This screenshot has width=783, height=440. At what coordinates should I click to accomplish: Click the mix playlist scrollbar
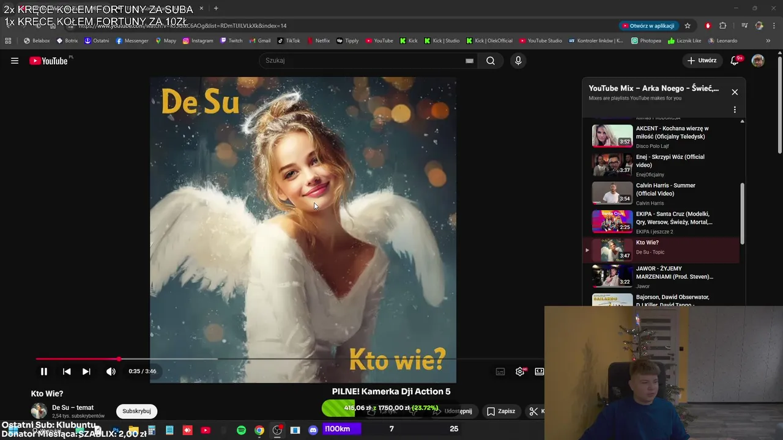tap(743, 214)
